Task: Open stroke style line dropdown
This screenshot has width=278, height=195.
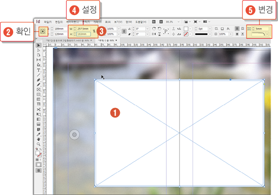Action: tap(210, 34)
